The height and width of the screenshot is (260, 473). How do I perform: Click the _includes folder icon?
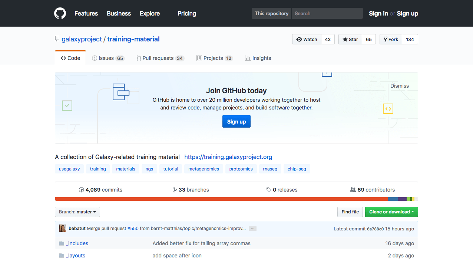tap(62, 243)
